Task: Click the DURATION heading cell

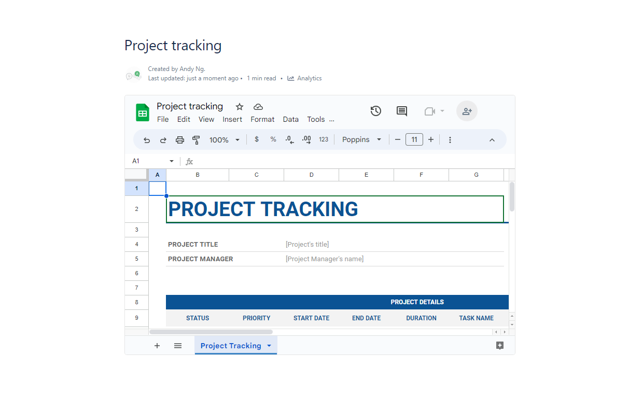Action: click(421, 318)
